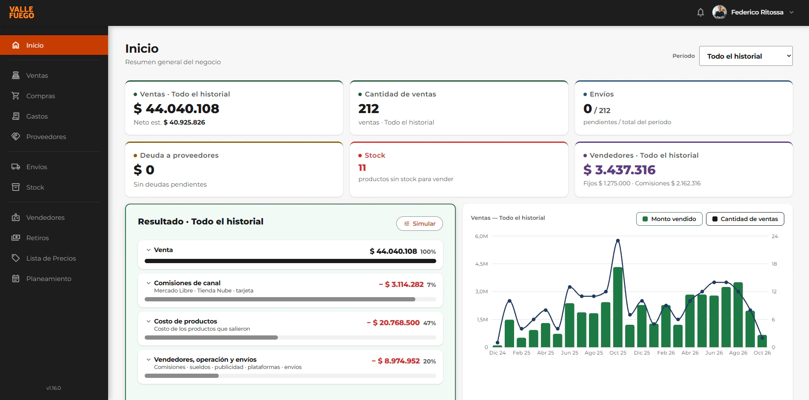
Task: Click the – $ 8.974.952 amount
Action: coord(396,361)
